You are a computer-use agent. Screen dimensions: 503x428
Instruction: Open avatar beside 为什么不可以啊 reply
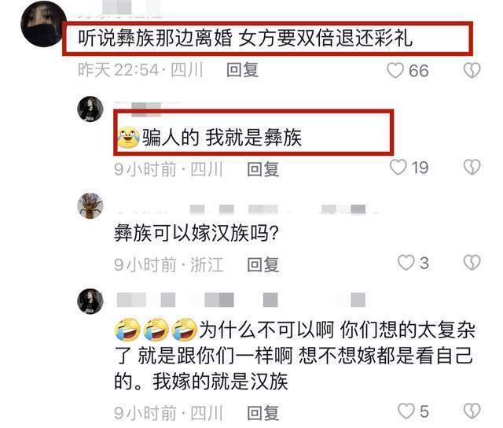coord(90,301)
